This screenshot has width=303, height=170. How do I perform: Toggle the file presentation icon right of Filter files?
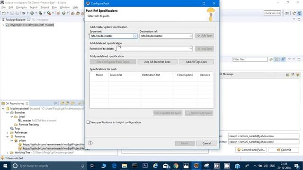[276, 59]
